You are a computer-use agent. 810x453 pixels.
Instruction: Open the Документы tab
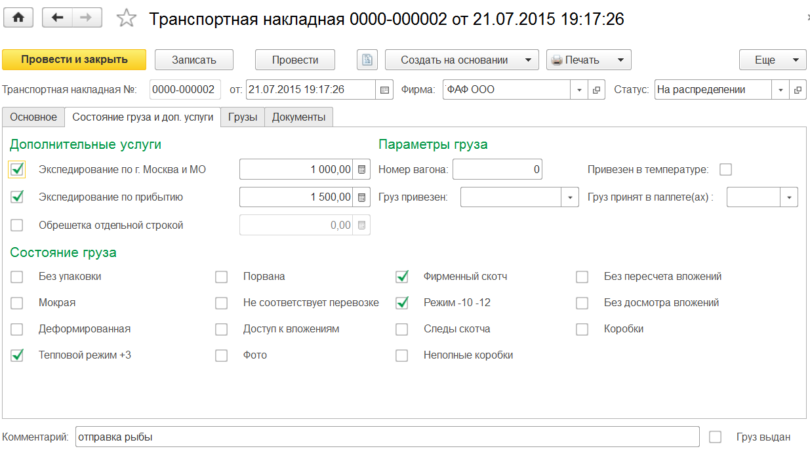[x=299, y=117]
